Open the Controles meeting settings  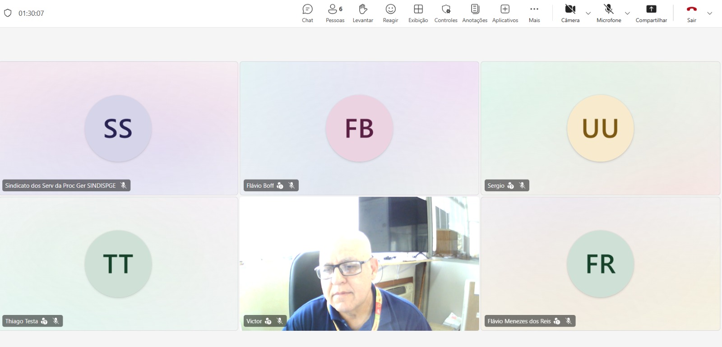[x=446, y=13]
